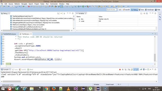Open Variables view menu triangle
Viewport: 162px width, 91px height.
150,13
